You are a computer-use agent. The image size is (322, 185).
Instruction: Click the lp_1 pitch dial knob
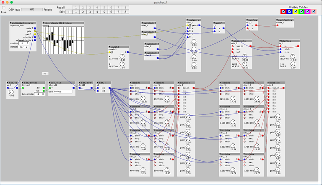click(293, 56)
